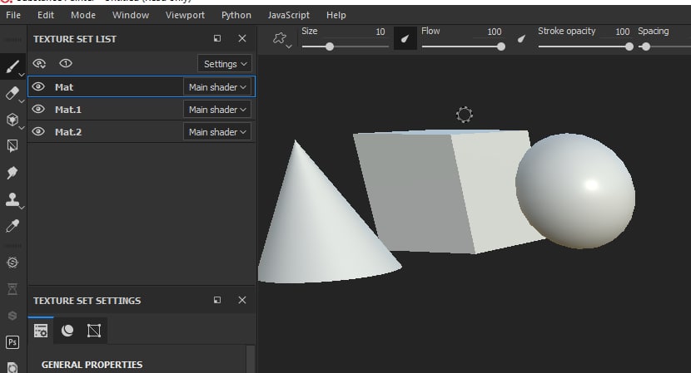Open the brush preset picker

pyautogui.click(x=281, y=39)
